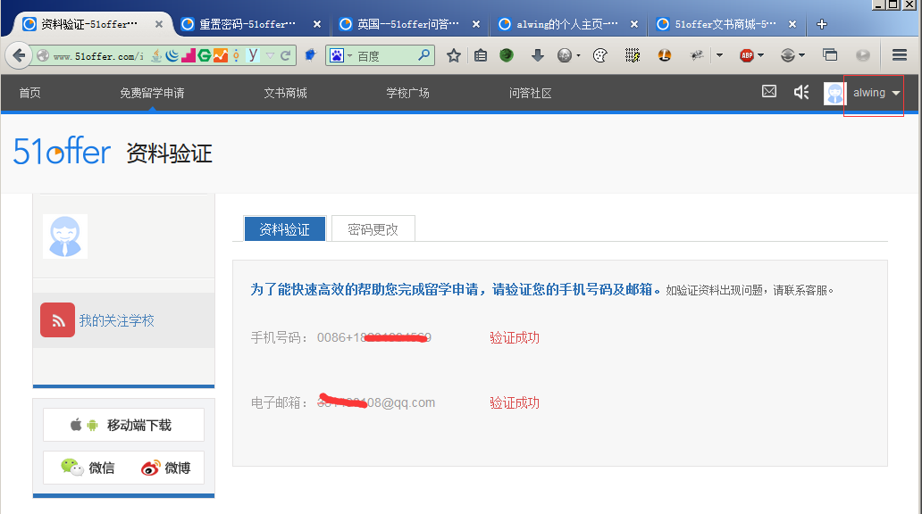Open 问答社区 in the navigation bar

click(531, 93)
